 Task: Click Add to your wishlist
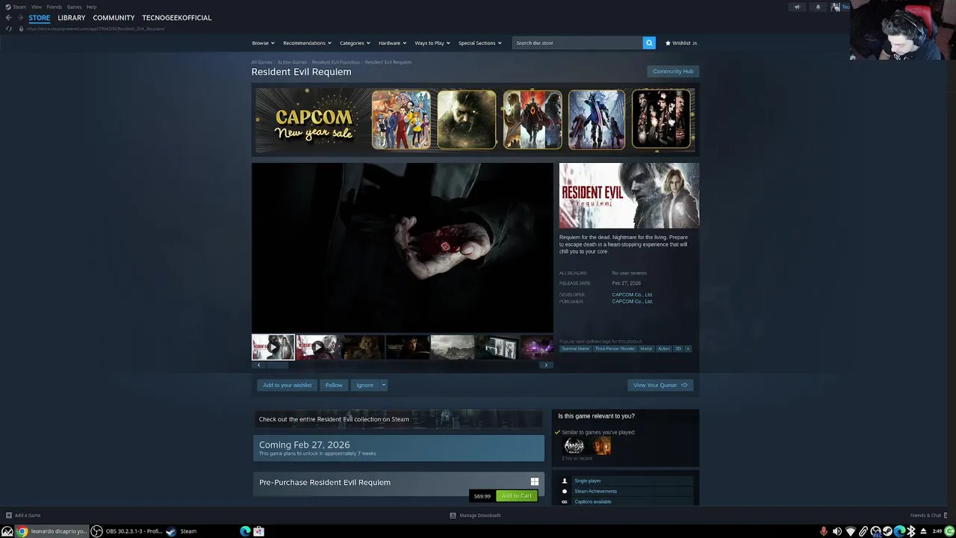pyautogui.click(x=288, y=385)
